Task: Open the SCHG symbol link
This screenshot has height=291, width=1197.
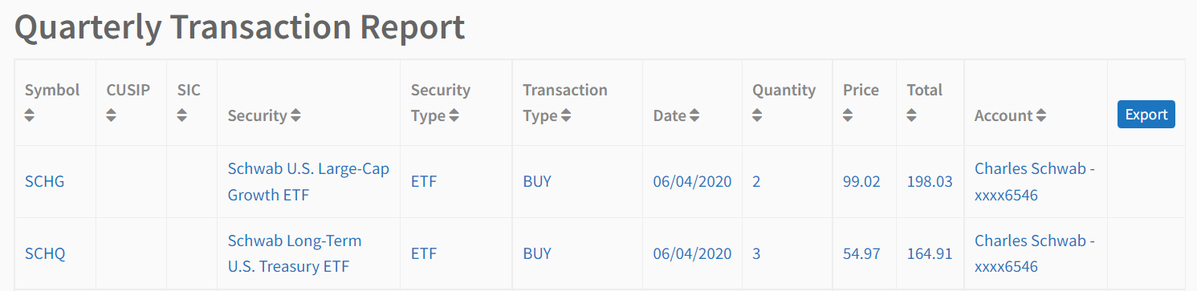Action: point(45,181)
